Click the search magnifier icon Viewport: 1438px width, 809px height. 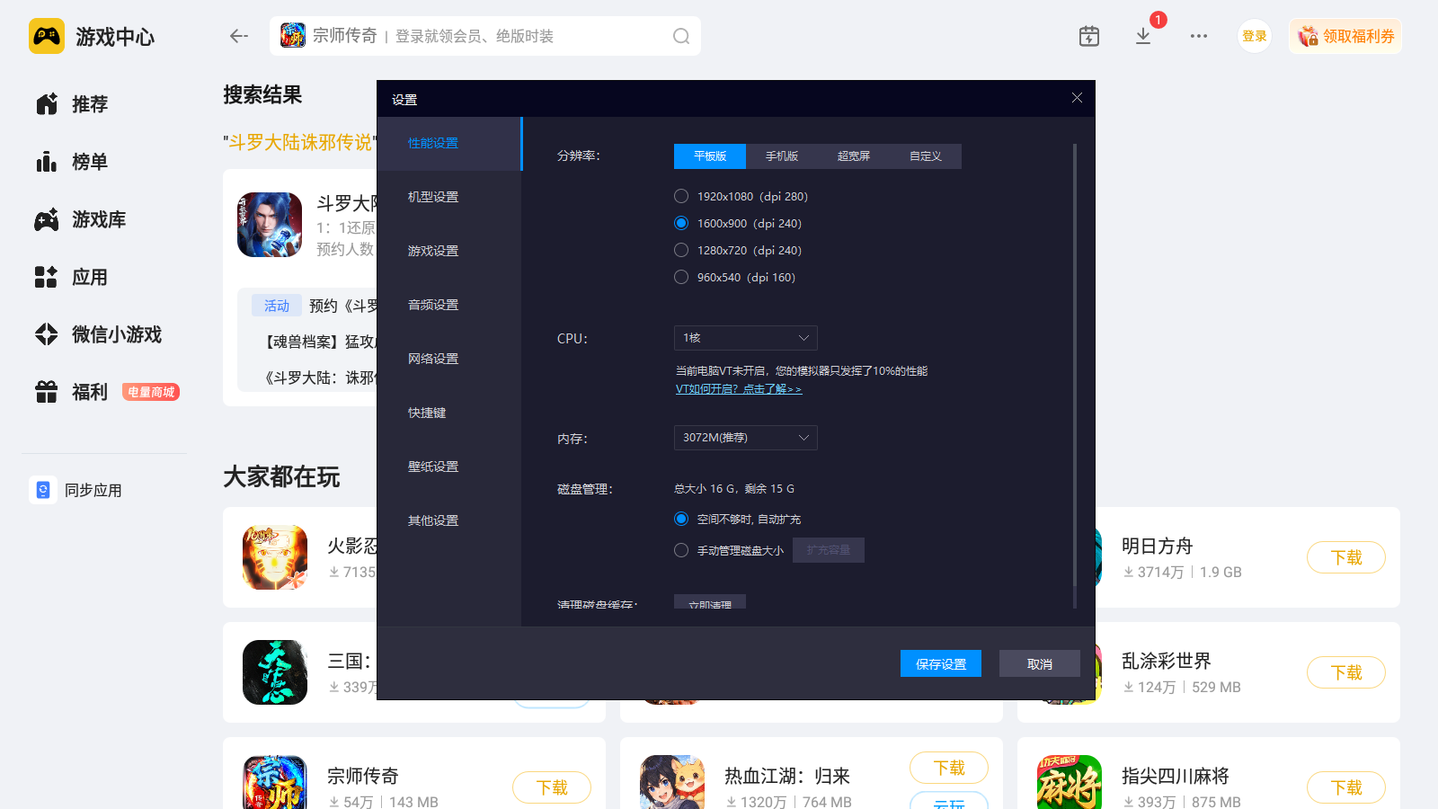681,36
